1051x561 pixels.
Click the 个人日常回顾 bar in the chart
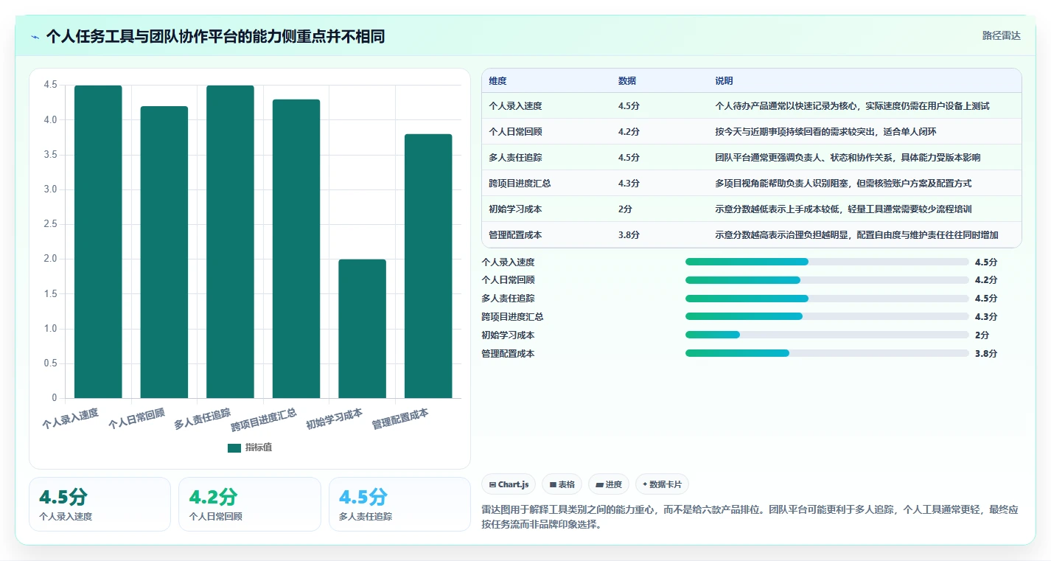point(164,252)
